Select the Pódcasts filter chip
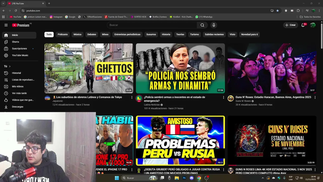 pyautogui.click(x=63, y=34)
